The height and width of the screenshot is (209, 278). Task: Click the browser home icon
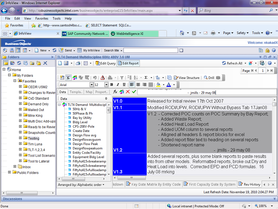[x=182, y=33]
